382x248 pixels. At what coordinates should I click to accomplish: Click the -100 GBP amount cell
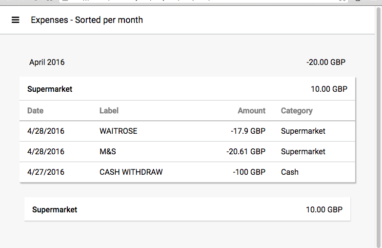pos(249,172)
